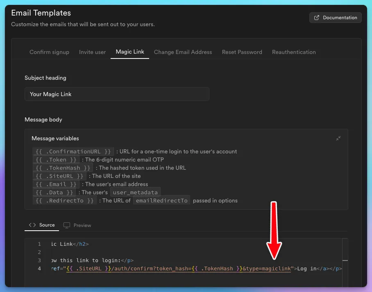
Task: Switch to the Preview tab
Action: click(77, 225)
